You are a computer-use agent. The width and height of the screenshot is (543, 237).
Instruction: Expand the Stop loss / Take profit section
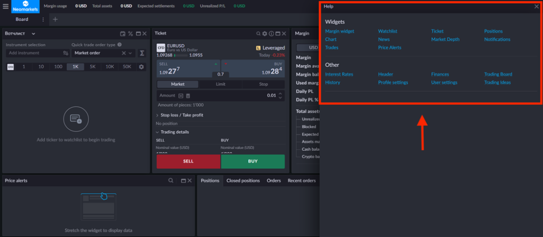(181, 115)
